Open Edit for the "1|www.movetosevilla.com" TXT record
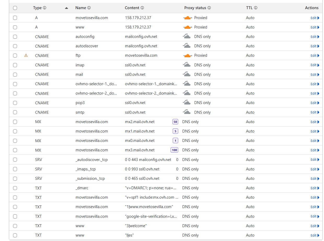 pyautogui.click(x=315, y=207)
